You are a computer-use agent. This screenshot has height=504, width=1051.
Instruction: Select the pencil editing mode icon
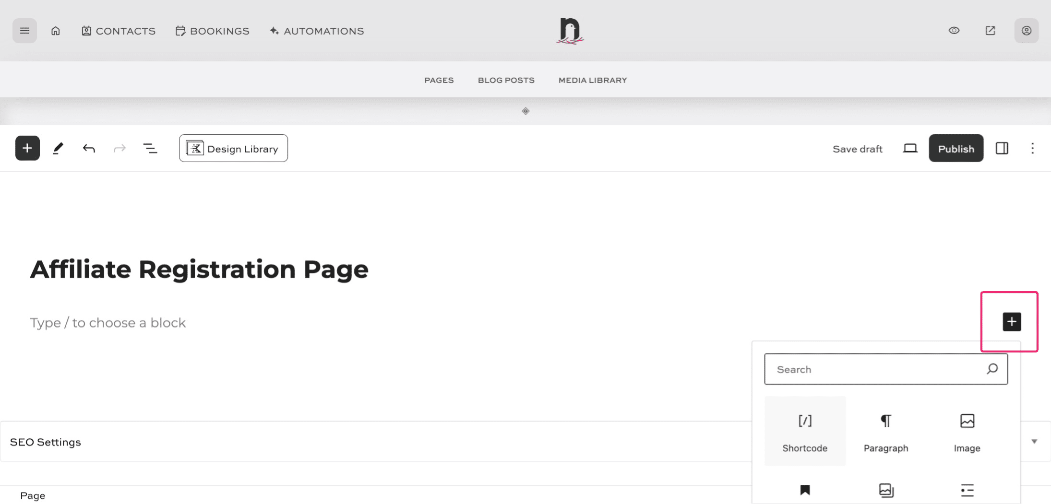point(58,148)
